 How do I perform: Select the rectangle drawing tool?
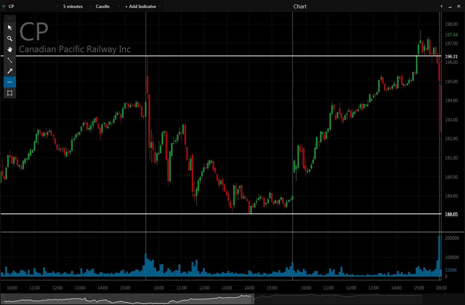10,93
